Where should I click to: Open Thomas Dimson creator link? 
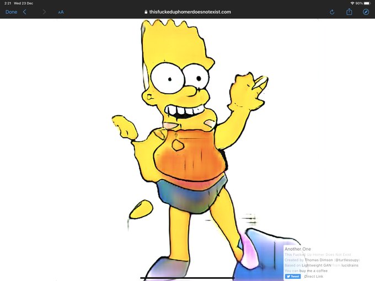tap(319, 260)
